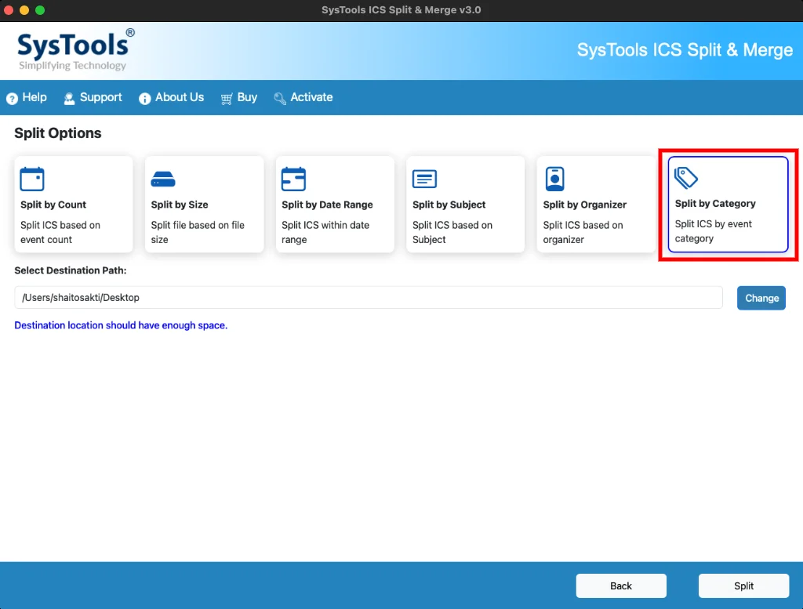Click the Split by Organizer contact icon
Image resolution: width=803 pixels, height=609 pixels.
coord(554,179)
